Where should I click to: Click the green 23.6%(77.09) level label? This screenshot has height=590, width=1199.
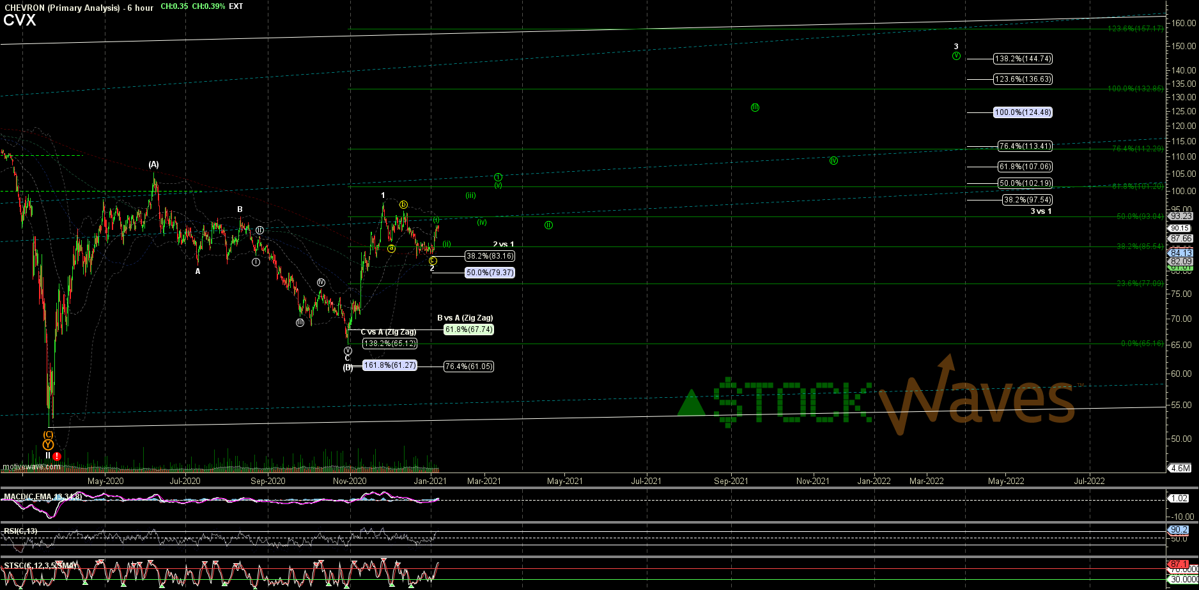1140,284
